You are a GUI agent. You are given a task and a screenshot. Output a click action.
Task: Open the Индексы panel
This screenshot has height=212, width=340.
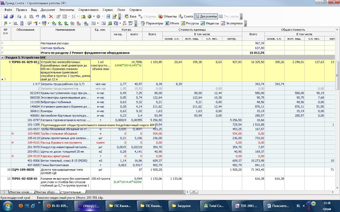point(210,23)
